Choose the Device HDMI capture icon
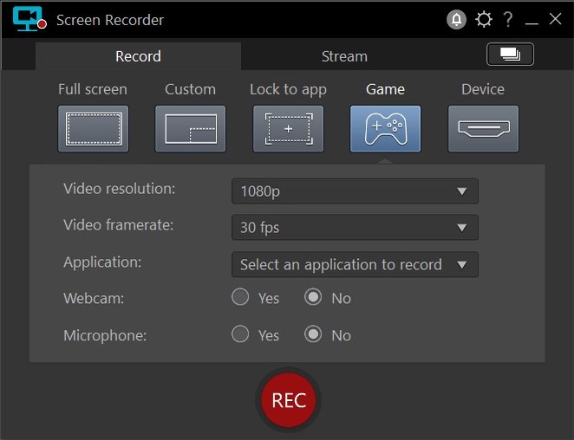Screen dimensions: 574x440 [483, 129]
